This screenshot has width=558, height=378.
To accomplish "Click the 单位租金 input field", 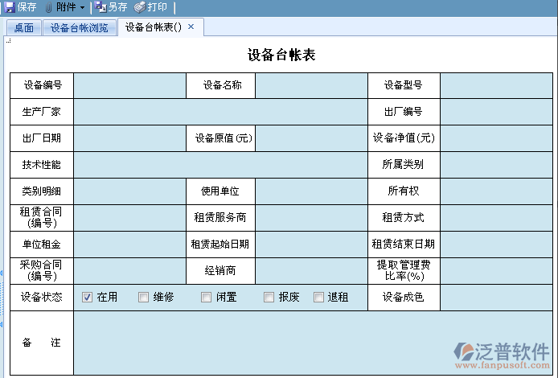I will (129, 244).
